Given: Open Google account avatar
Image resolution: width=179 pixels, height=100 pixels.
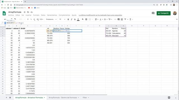Looking at the screenshot, I should [x=175, y=13].
